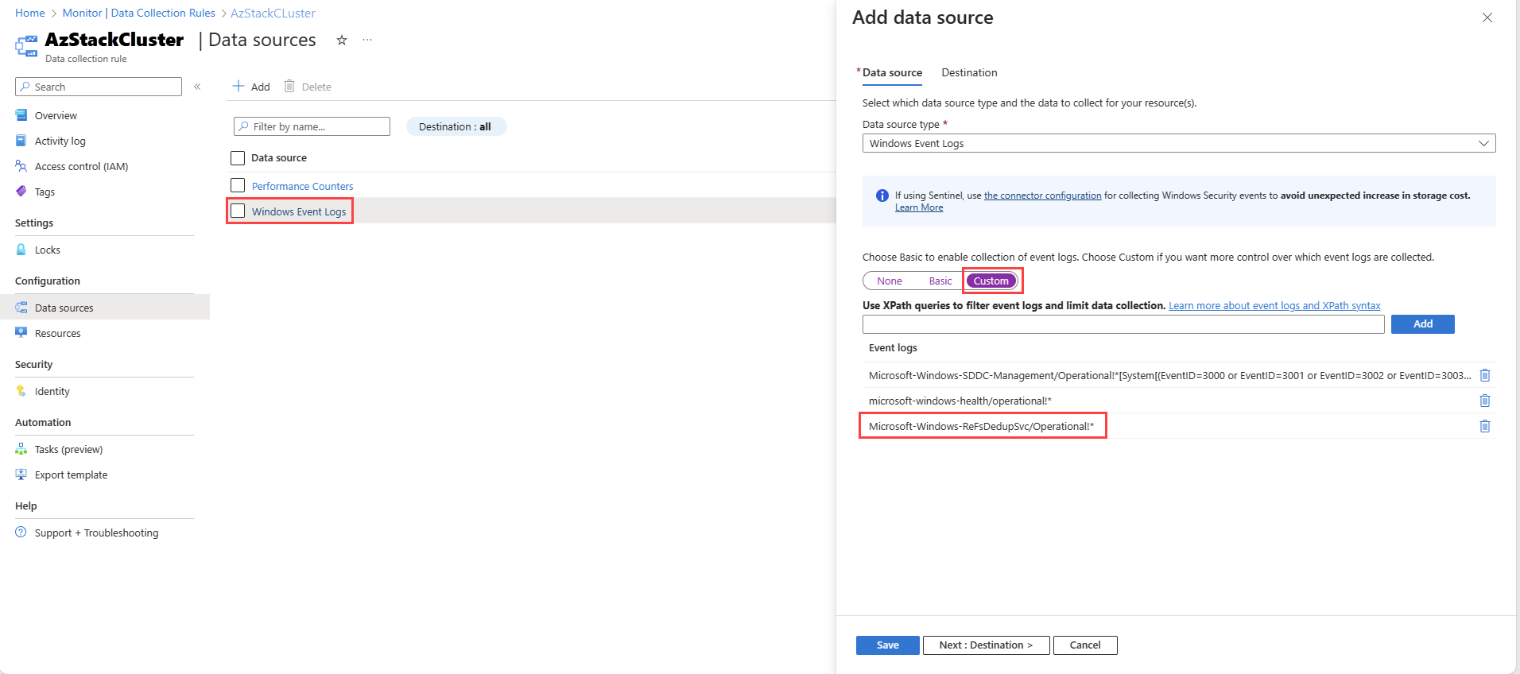Screen dimensions: 1520x674
Task: Click the Save button
Action: pyautogui.click(x=887, y=645)
